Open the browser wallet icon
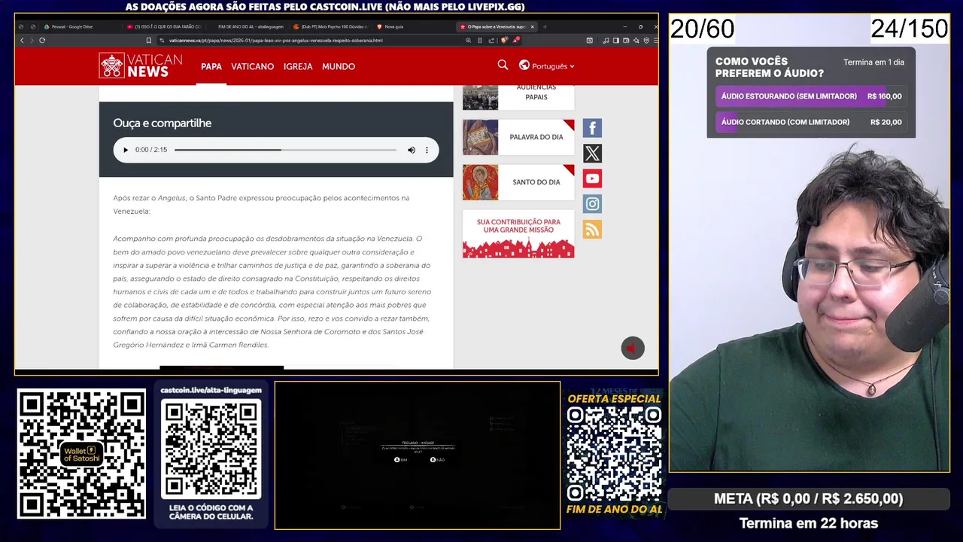963x542 pixels. click(x=626, y=40)
